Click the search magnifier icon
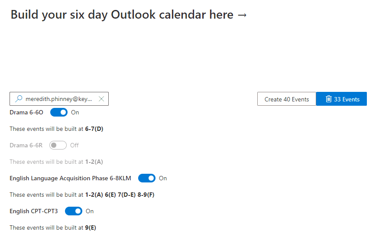The width and height of the screenshot is (379, 247). coord(18,99)
